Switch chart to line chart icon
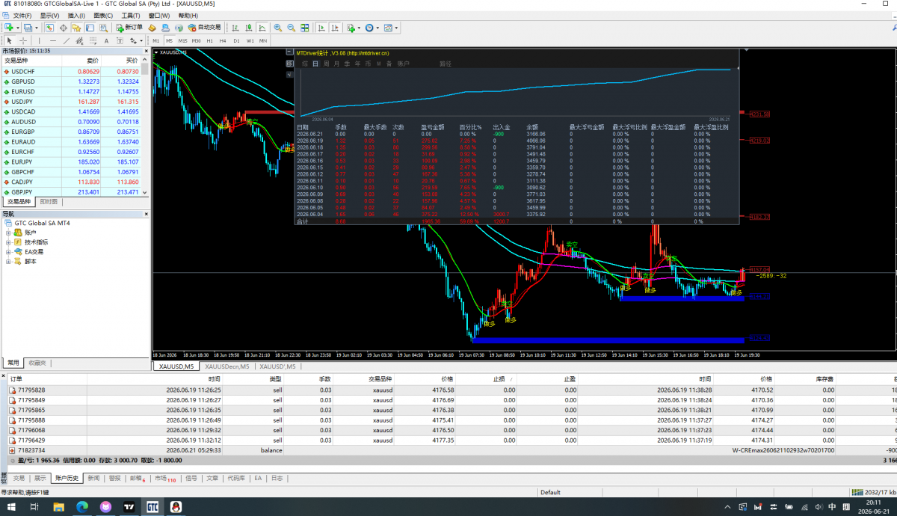897x516 pixels. [x=262, y=28]
